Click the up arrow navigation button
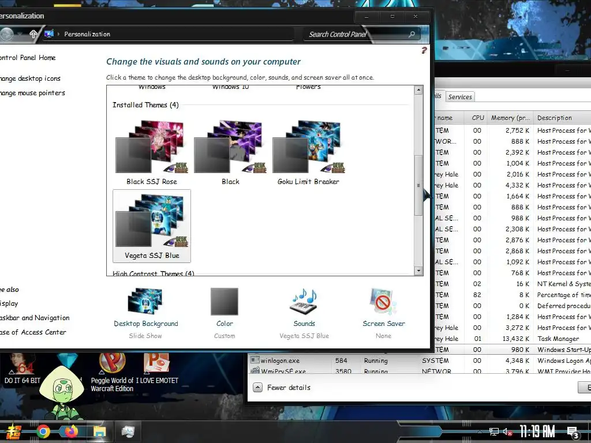 pos(33,34)
